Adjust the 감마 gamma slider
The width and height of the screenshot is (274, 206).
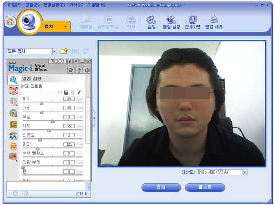coord(37,149)
